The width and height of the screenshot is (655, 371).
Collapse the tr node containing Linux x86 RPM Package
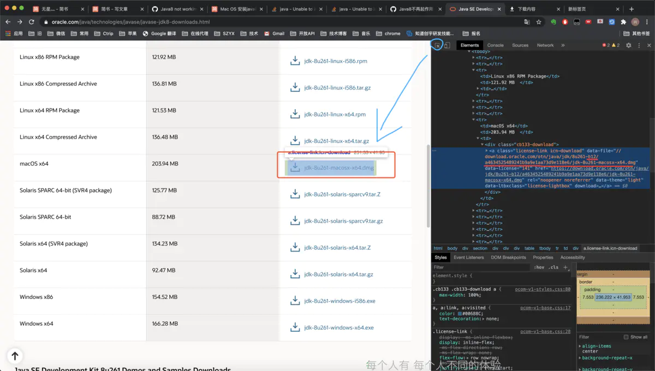click(474, 70)
